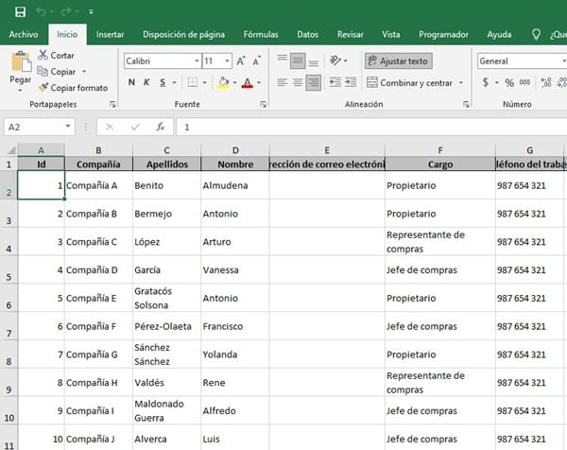
Task: Click the Name Box showing A2
Action: coord(38,127)
